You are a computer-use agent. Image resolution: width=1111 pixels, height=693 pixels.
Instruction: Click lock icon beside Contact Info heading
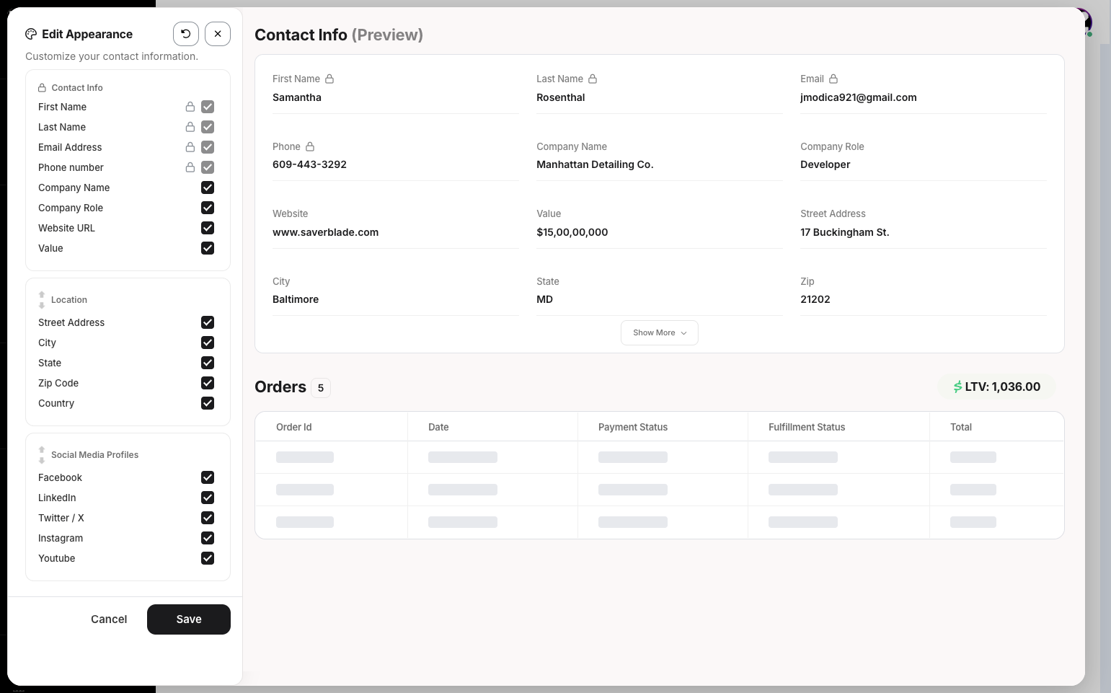coord(42,88)
